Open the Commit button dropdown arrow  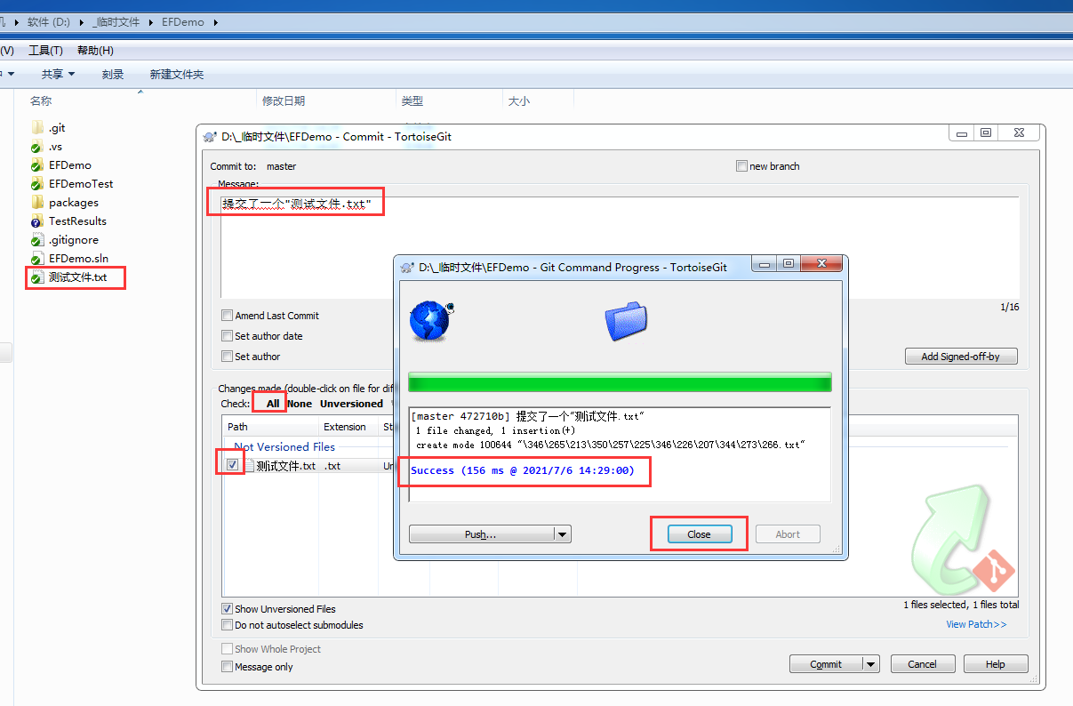871,664
